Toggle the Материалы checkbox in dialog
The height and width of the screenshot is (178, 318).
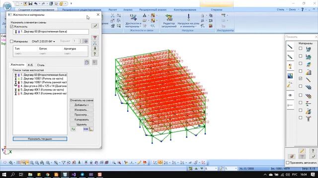pyautogui.click(x=11, y=42)
